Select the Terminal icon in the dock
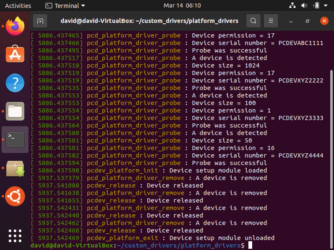The image size is (334, 250). 15,139
